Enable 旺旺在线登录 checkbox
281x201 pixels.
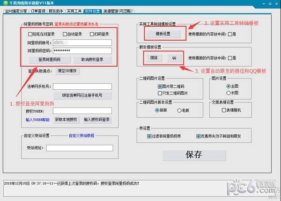click(31, 34)
